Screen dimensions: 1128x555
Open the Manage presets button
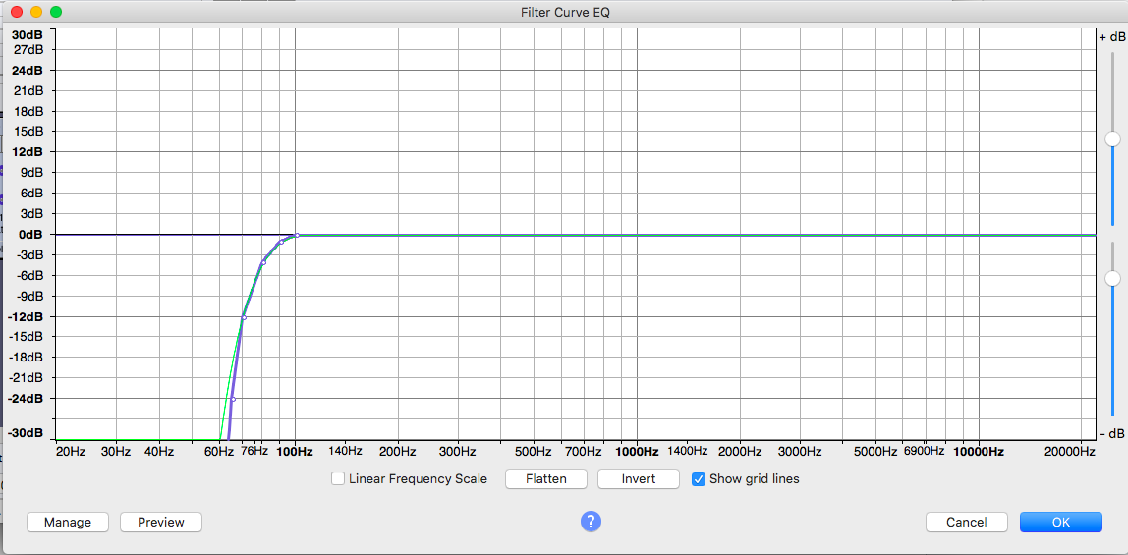(68, 522)
